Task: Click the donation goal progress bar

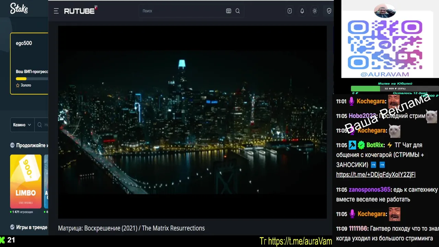Action: coord(394,89)
